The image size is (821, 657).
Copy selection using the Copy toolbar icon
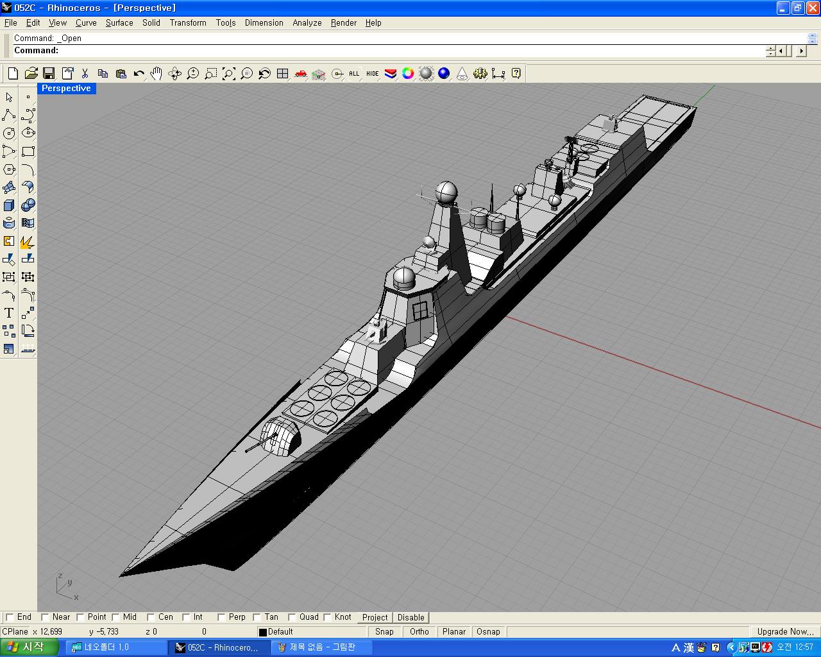(103, 74)
